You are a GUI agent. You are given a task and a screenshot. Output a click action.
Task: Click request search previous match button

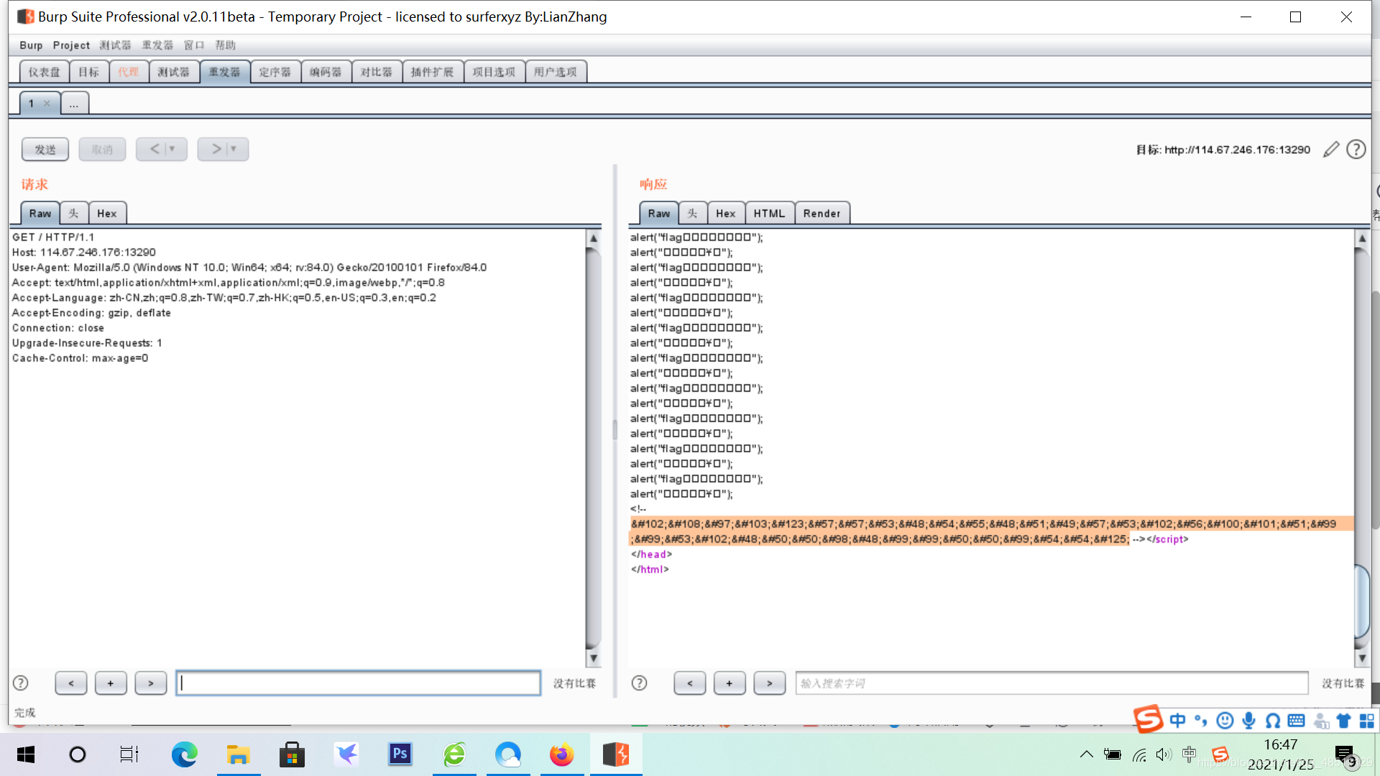point(71,683)
